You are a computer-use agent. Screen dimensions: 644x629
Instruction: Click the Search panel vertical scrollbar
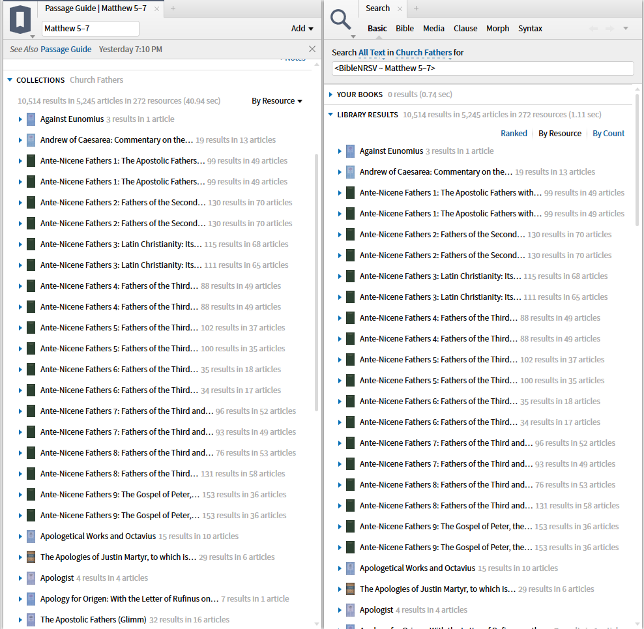click(637, 160)
